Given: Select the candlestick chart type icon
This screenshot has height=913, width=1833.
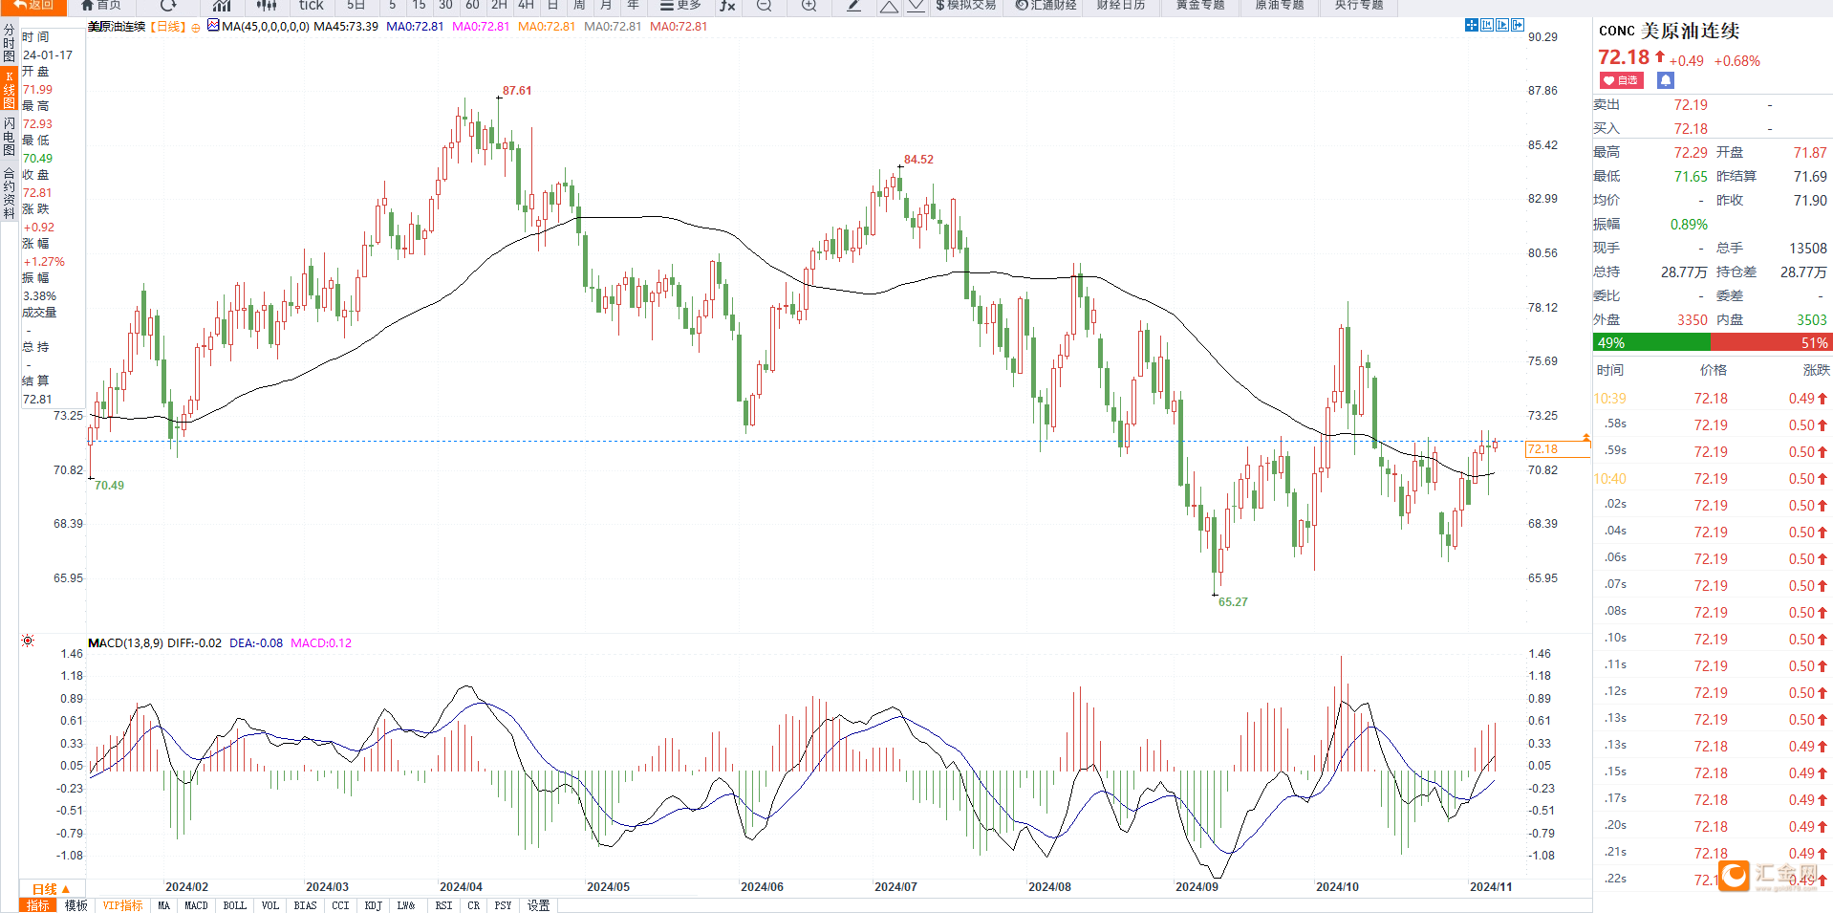Looking at the screenshot, I should pyautogui.click(x=267, y=5).
